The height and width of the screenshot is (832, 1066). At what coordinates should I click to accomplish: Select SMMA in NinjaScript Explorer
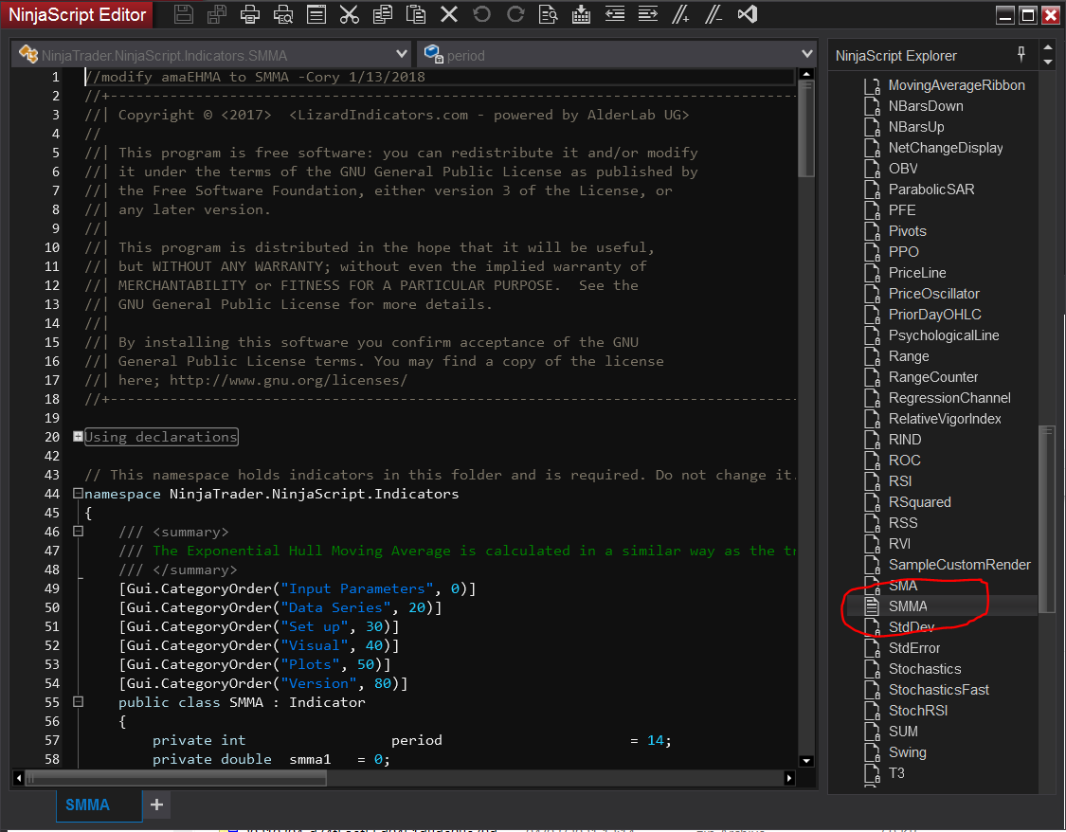tap(908, 606)
